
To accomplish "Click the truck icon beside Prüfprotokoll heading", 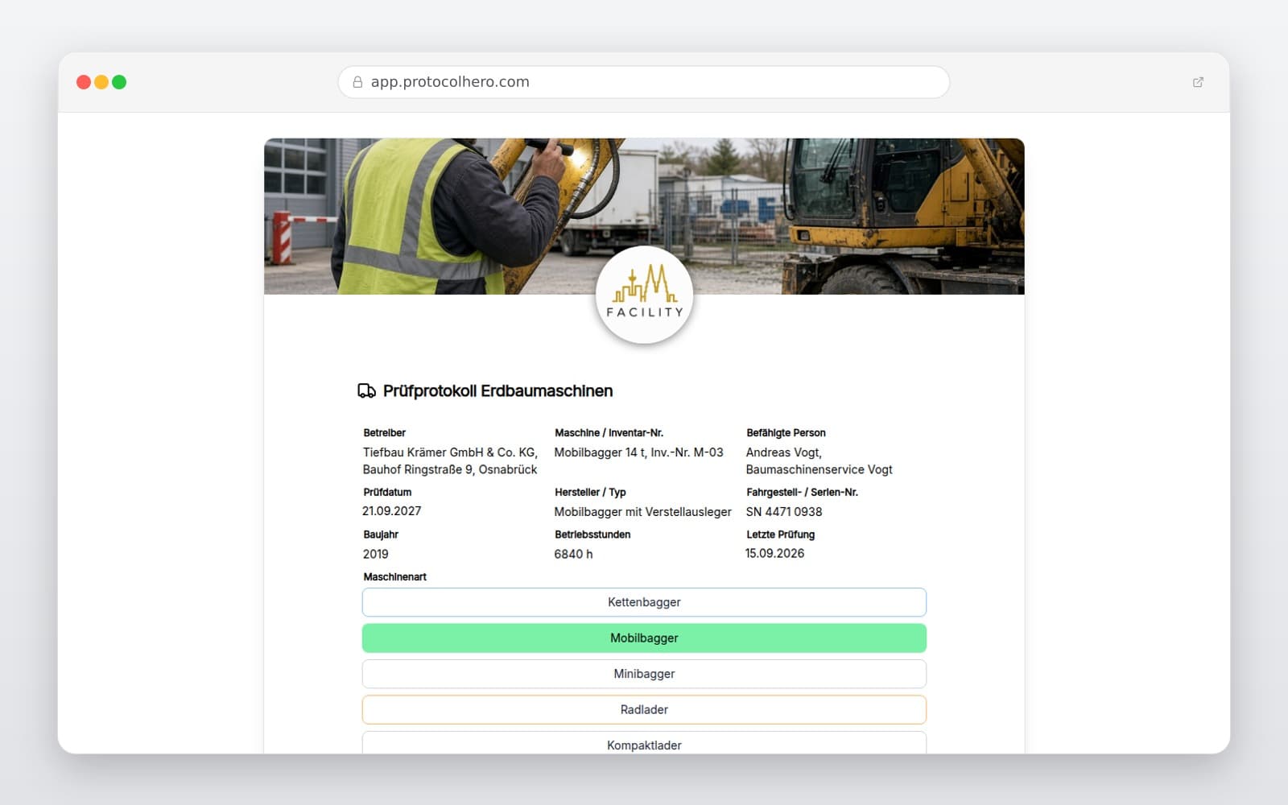I will click(x=366, y=391).
